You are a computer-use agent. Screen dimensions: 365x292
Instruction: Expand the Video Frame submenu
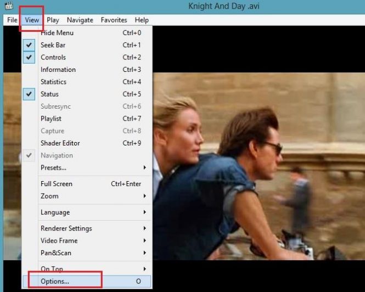(87, 240)
